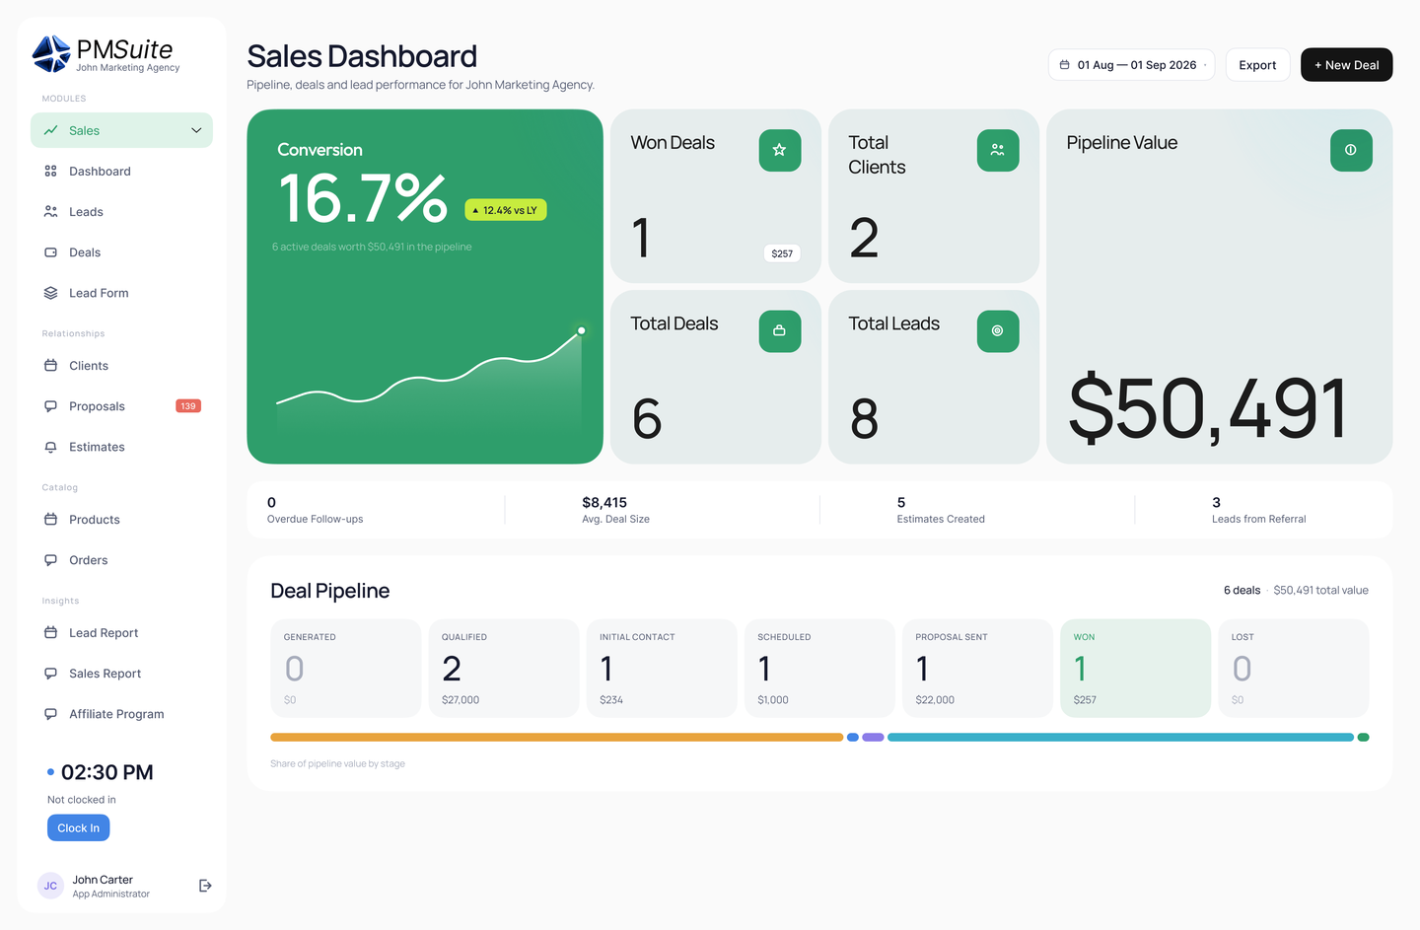Click the Dashboard grid icon in sidebar
1420x930 pixels.
coord(50,172)
